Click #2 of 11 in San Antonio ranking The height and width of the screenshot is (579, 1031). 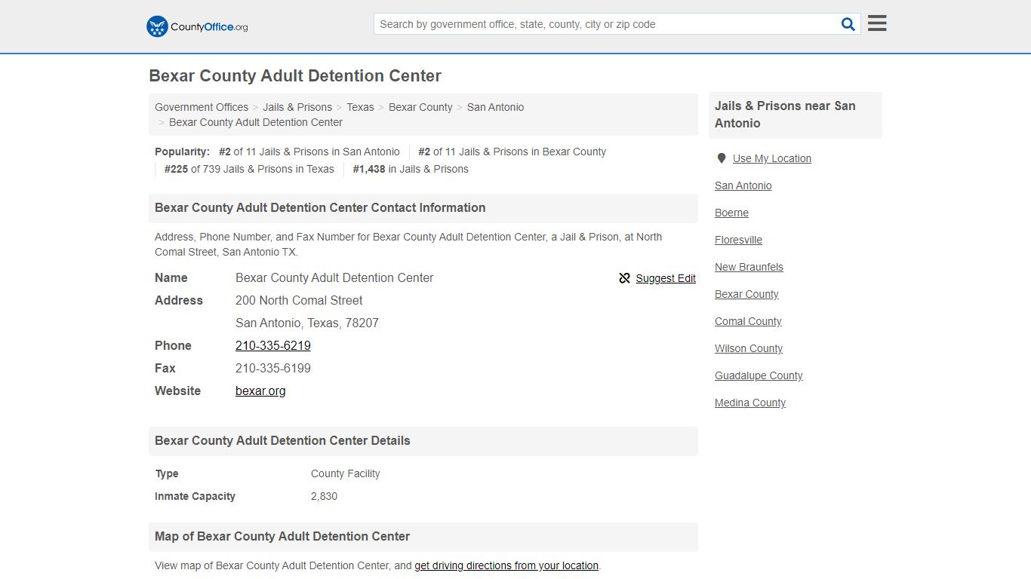(x=309, y=152)
